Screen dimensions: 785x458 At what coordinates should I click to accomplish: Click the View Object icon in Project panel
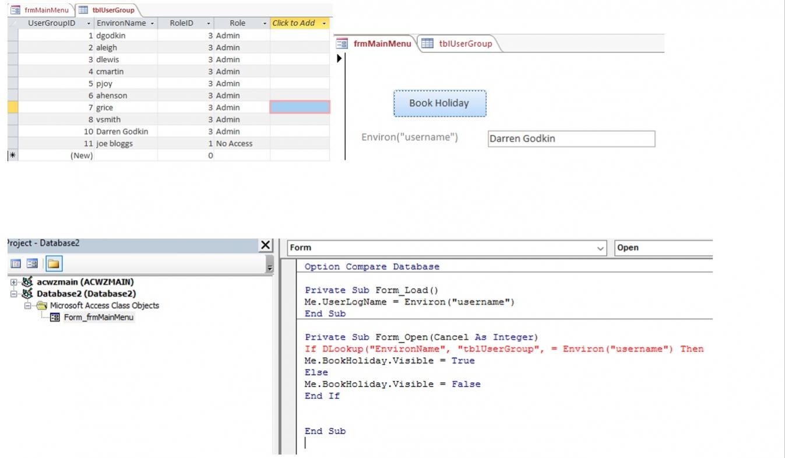point(32,264)
